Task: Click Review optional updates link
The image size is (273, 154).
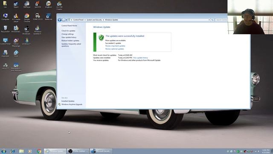Action: click(x=115, y=49)
